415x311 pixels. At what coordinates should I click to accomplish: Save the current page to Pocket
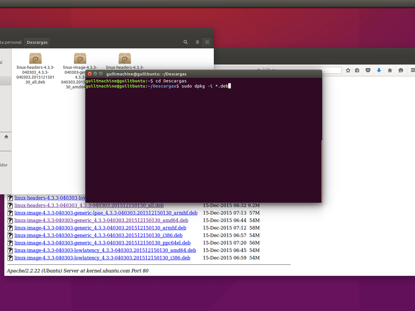pyautogui.click(x=368, y=70)
